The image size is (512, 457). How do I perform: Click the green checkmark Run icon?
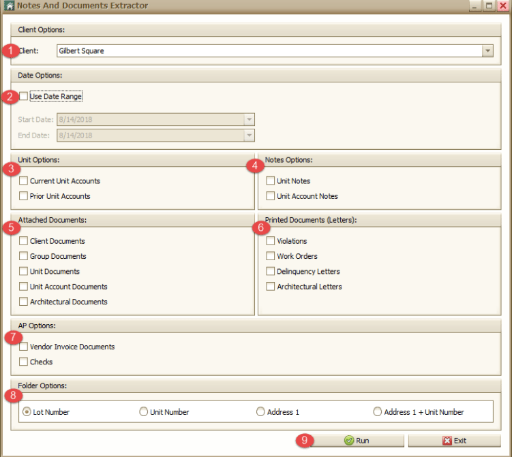coord(349,441)
